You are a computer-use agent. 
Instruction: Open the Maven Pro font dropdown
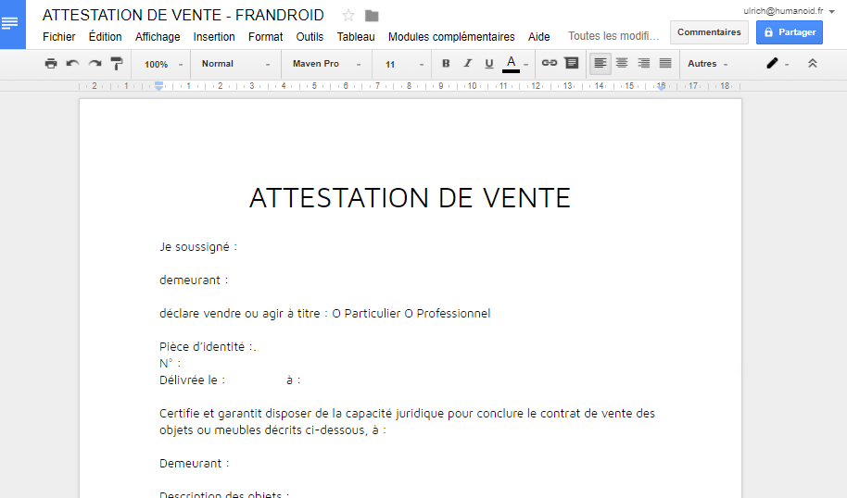[326, 64]
